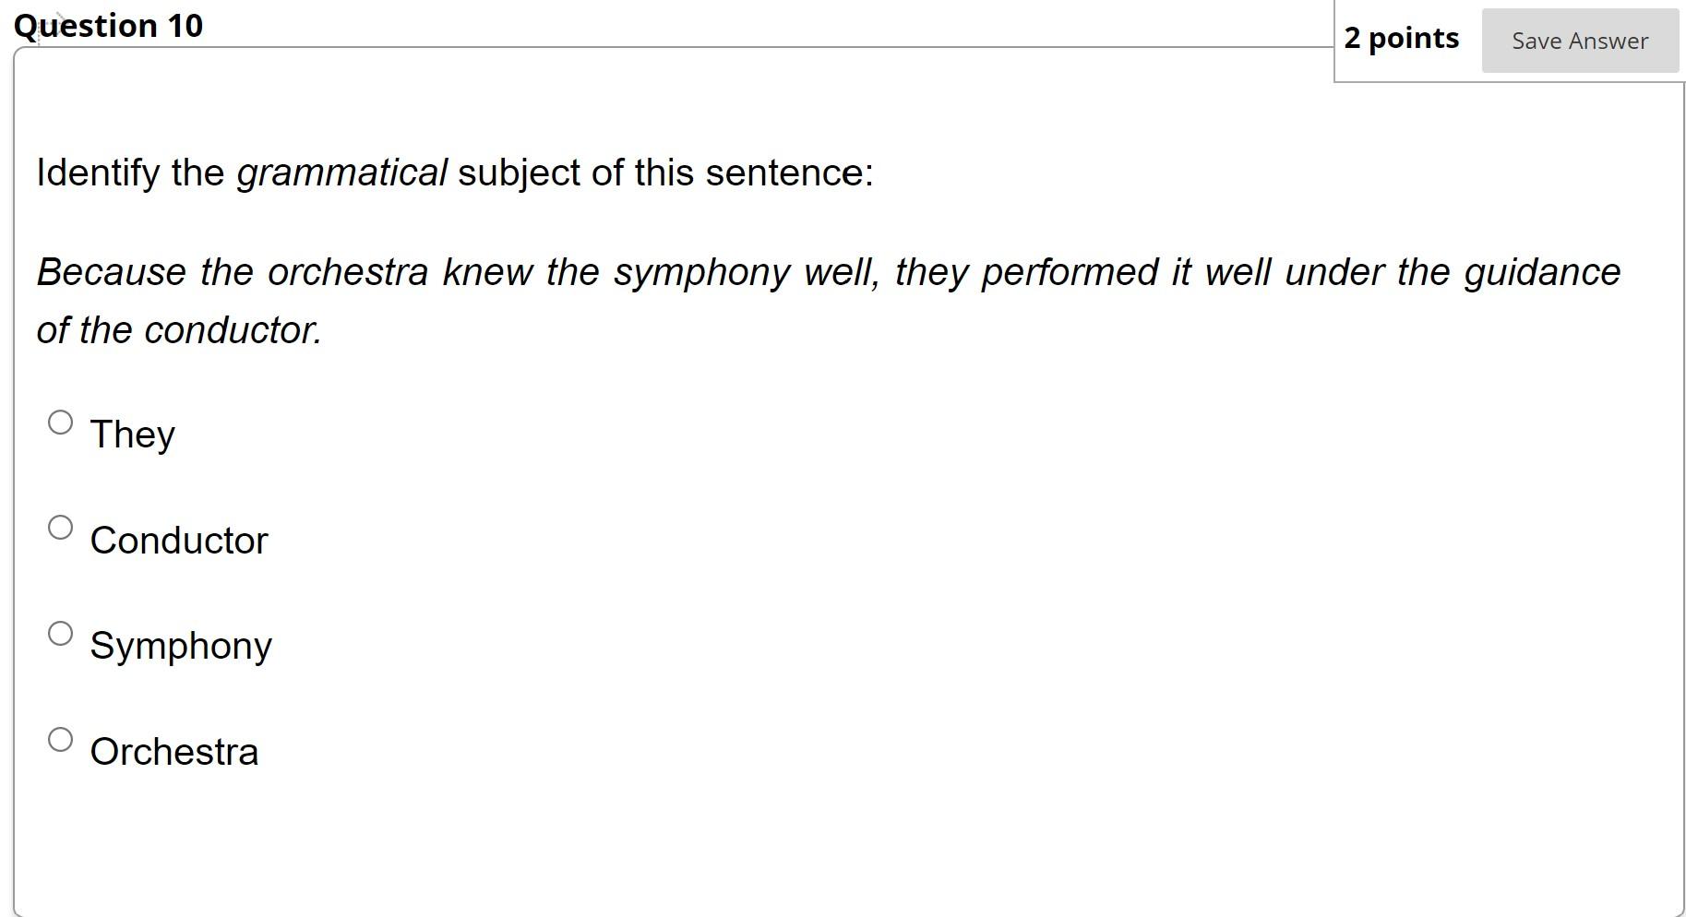Click the answer option labeled "Symphony"
This screenshot has width=1686, height=917.
181,646
